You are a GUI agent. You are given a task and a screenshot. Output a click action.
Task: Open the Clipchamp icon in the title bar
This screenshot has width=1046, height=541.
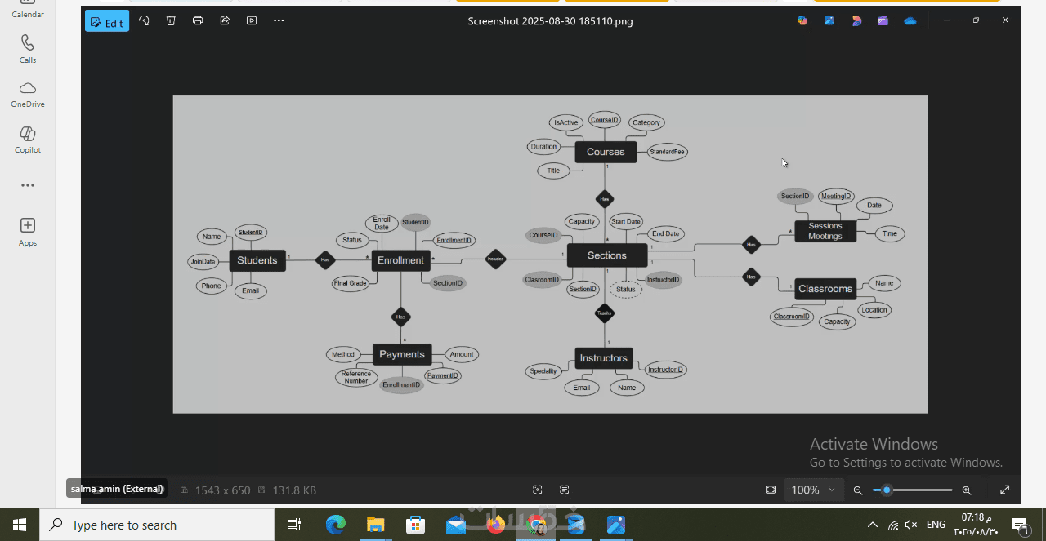tap(883, 20)
